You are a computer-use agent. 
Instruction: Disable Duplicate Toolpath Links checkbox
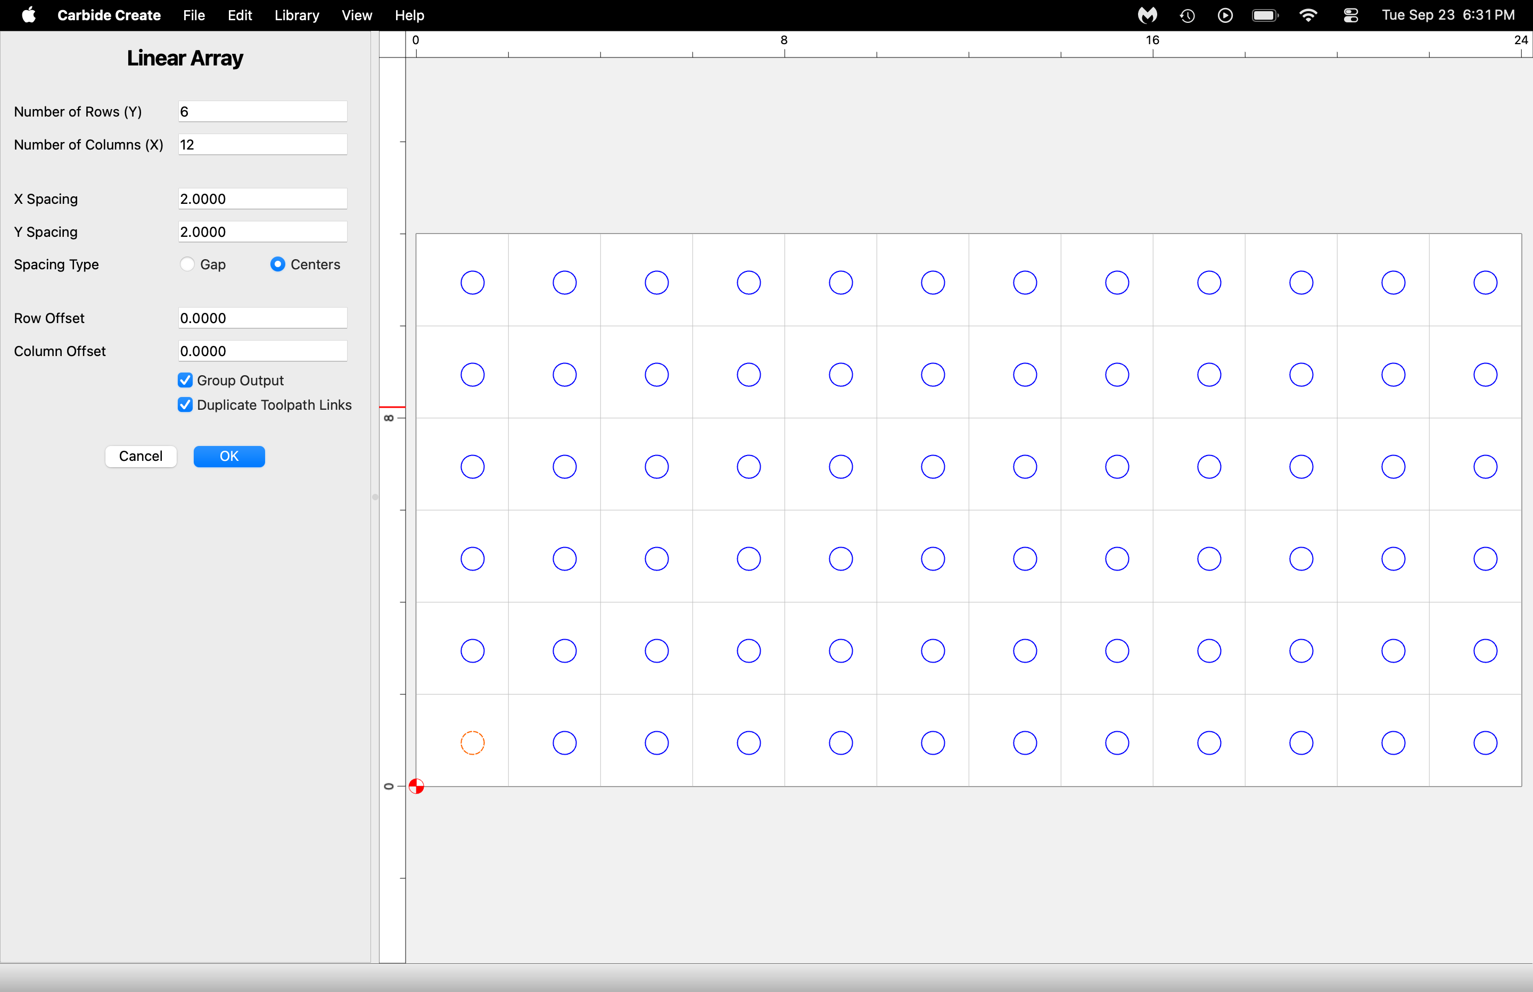pyautogui.click(x=186, y=404)
